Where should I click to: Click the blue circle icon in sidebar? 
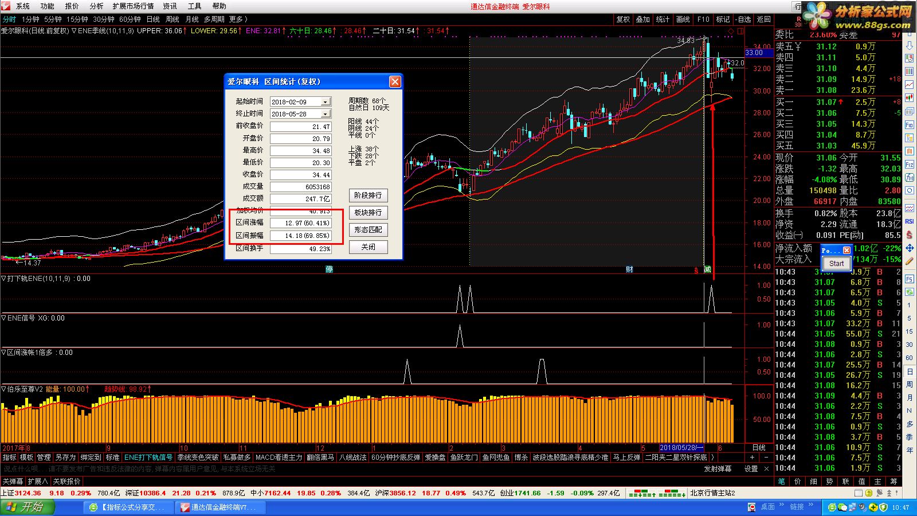pos(910,191)
